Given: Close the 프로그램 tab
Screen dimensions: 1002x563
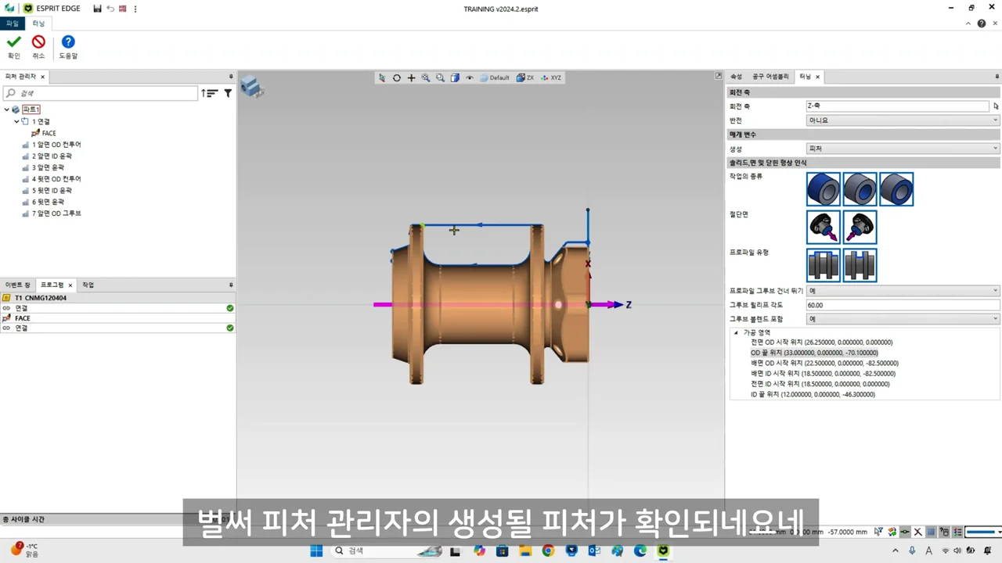Looking at the screenshot, I should (x=70, y=285).
